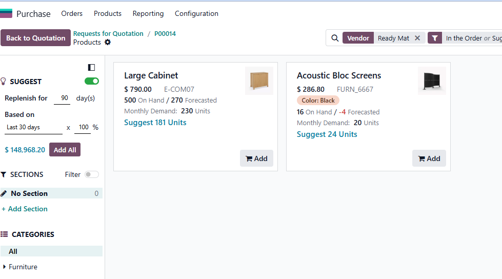Open the Last 30 days dropdown
Image resolution: width=502 pixels, height=279 pixels.
click(33, 128)
